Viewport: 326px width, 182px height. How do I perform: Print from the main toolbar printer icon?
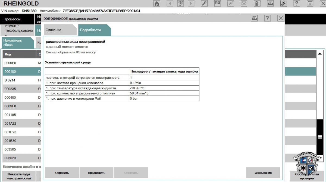270,4
